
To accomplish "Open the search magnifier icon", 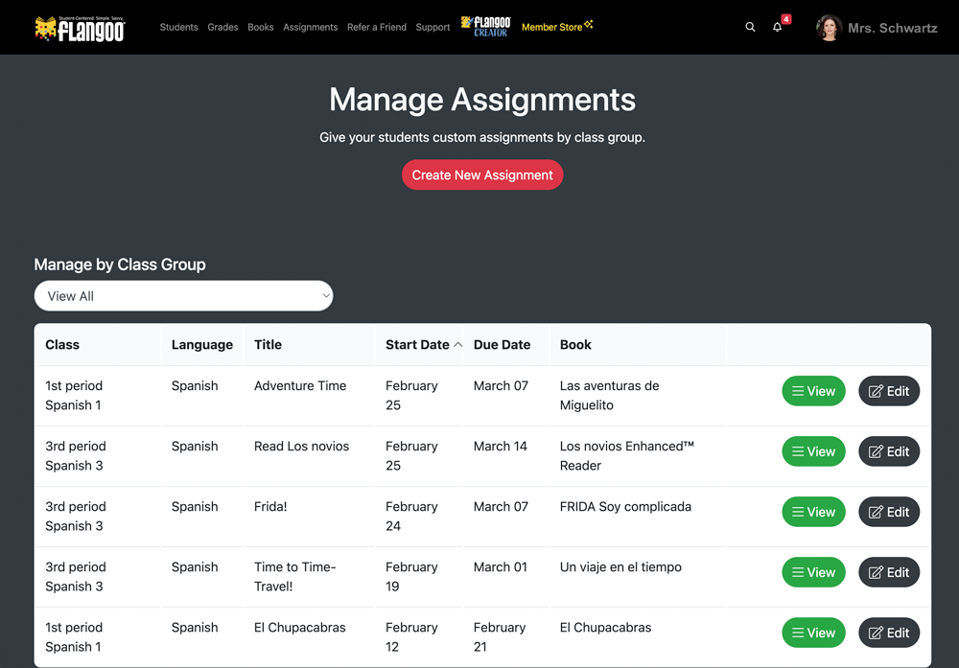I will (x=750, y=28).
